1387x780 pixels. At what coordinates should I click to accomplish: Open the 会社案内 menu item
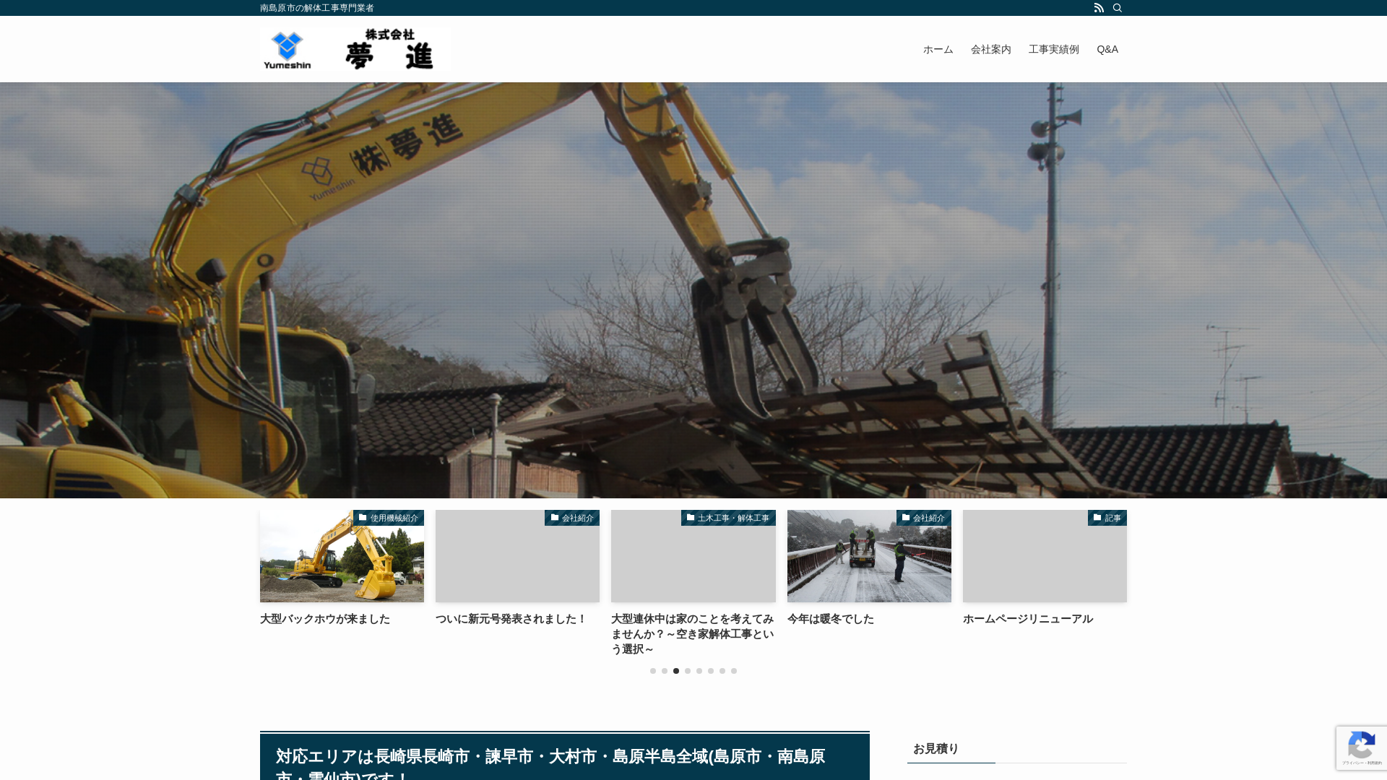tap(990, 49)
